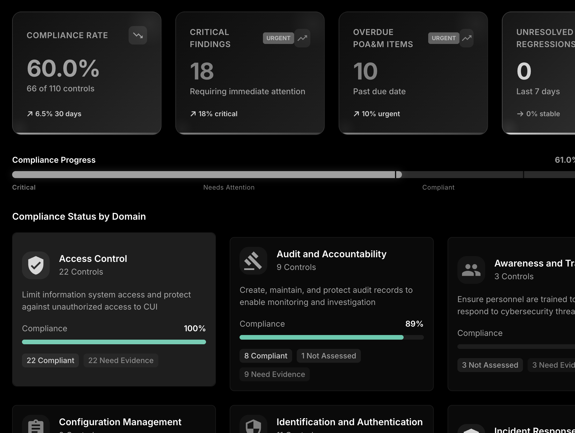Click the Critical Findings trending-up icon
This screenshot has height=433, width=575.
(302, 38)
